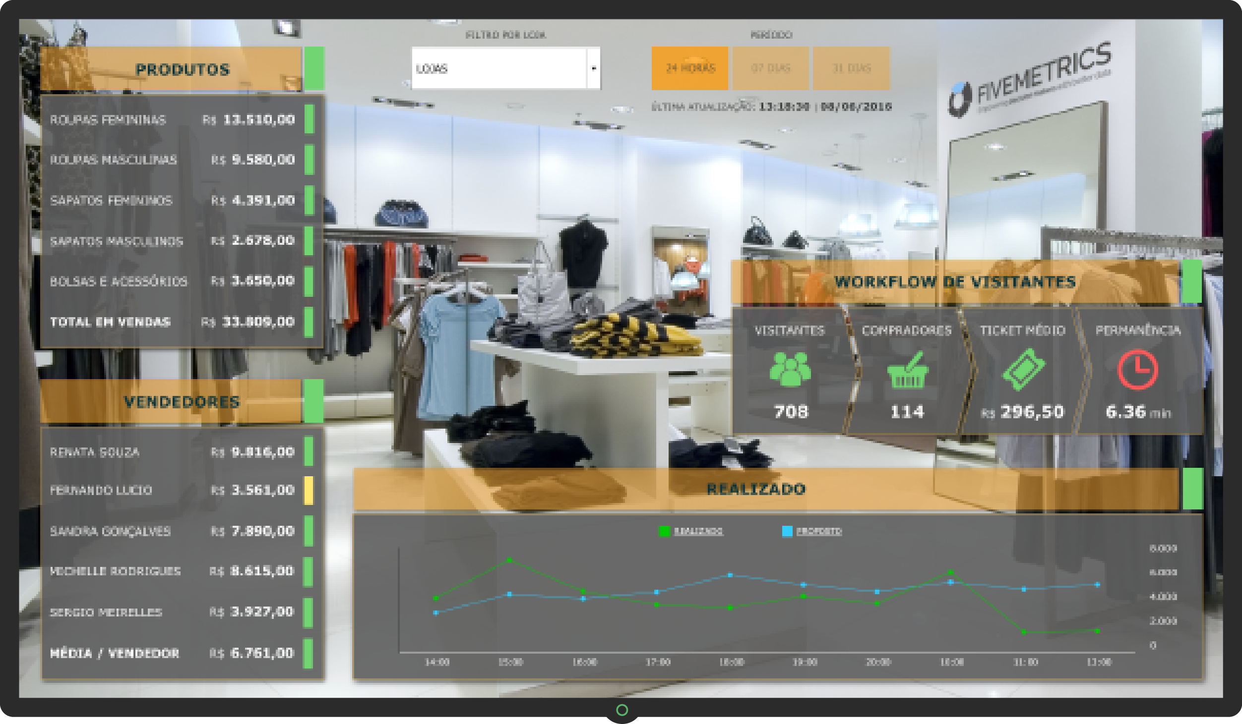Click the Produtos panel header

coord(172,68)
